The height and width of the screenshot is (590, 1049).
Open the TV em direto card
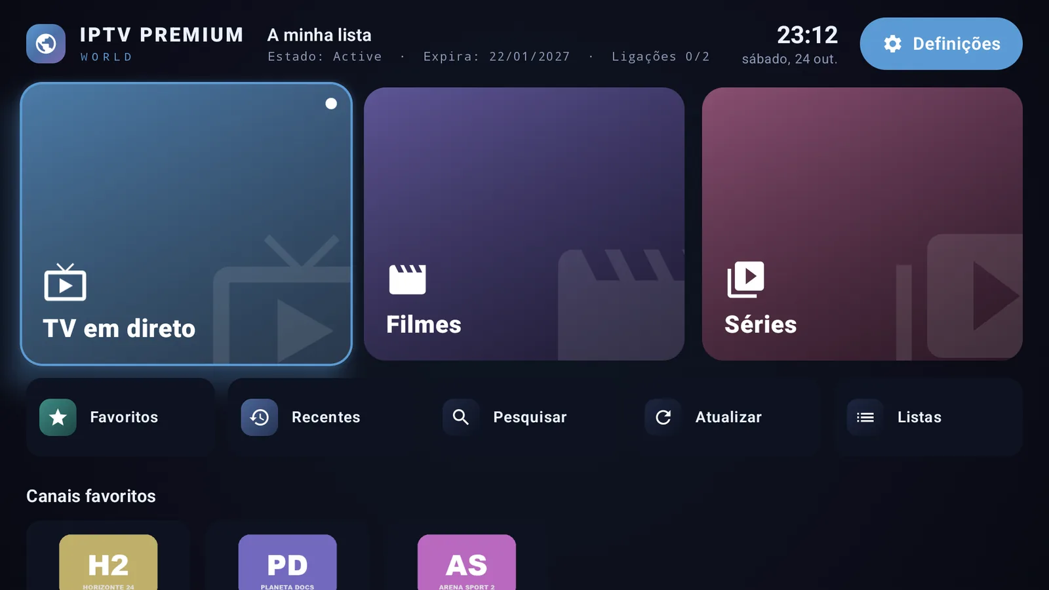[x=186, y=224]
